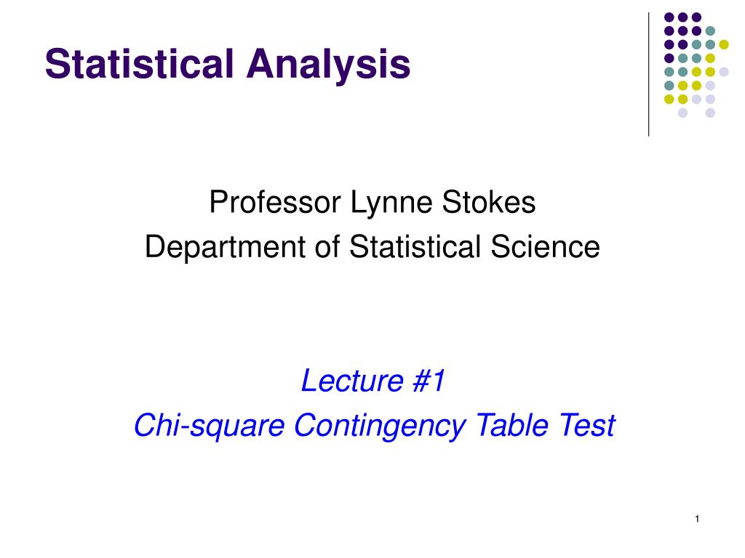Select the lone purple dot in the fourth dot row
This screenshot has width=745, height=558.
tap(669, 58)
